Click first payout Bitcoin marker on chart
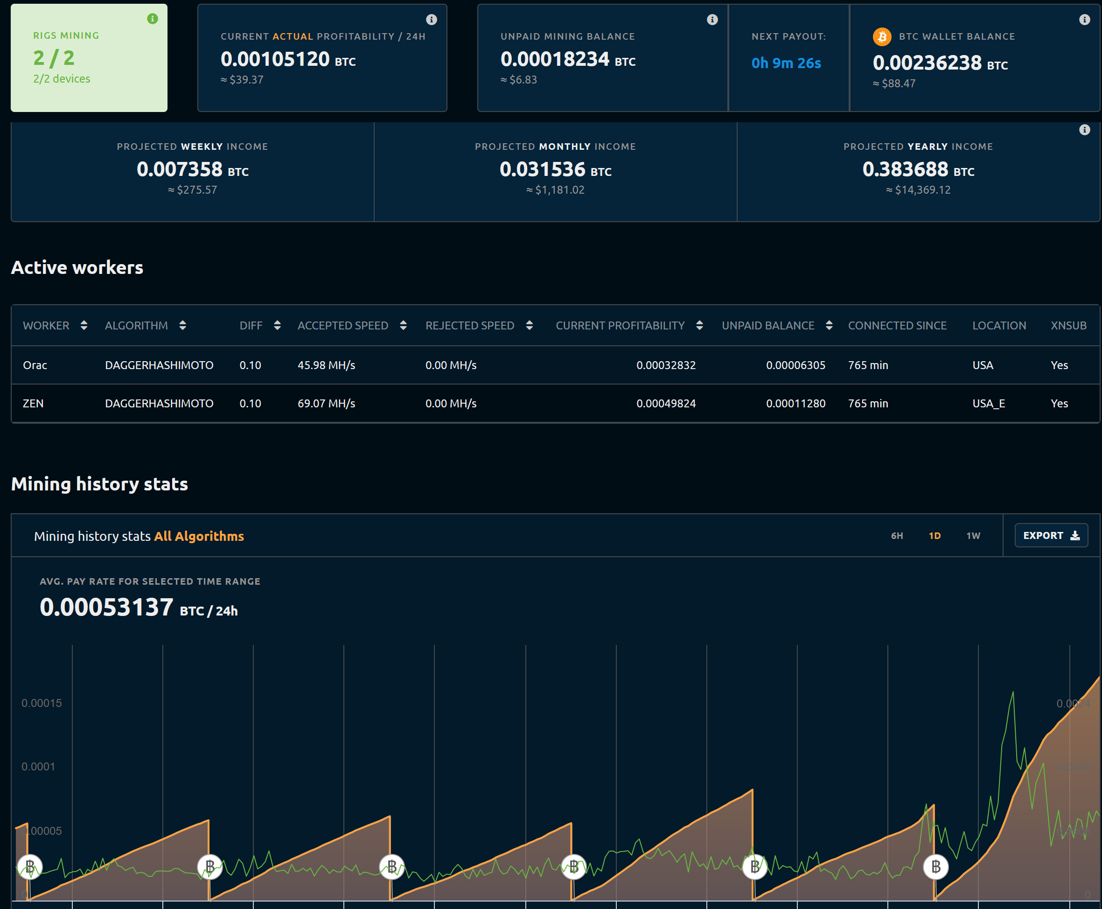The width and height of the screenshot is (1102, 909). pyautogui.click(x=30, y=867)
